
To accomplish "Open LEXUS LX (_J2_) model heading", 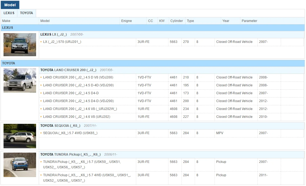I will tap(53, 34).
